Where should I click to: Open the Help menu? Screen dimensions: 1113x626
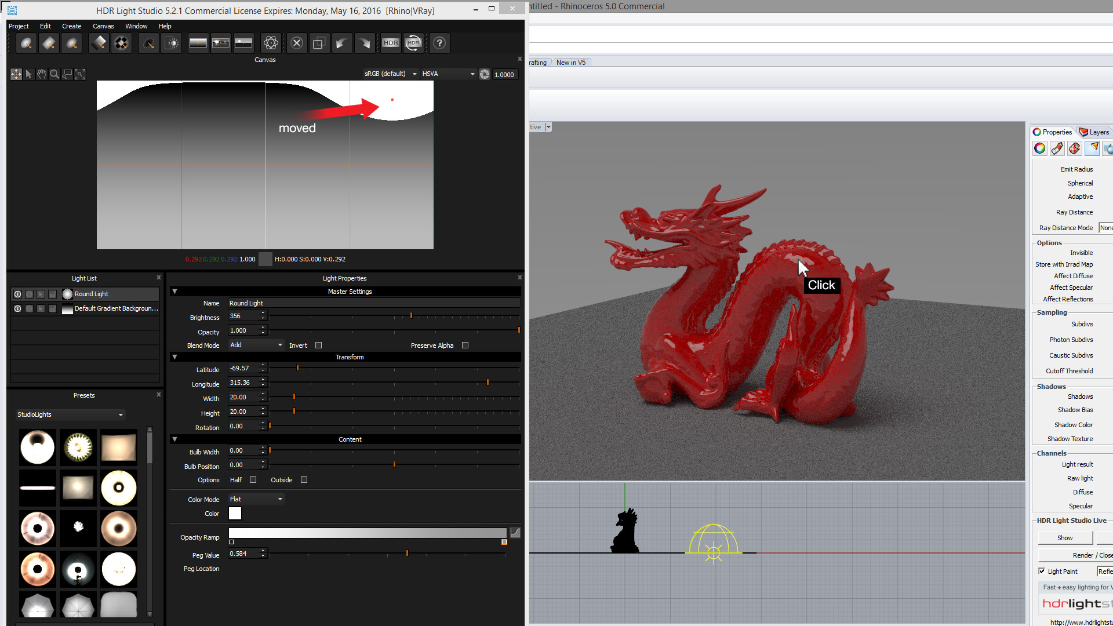[x=165, y=26]
